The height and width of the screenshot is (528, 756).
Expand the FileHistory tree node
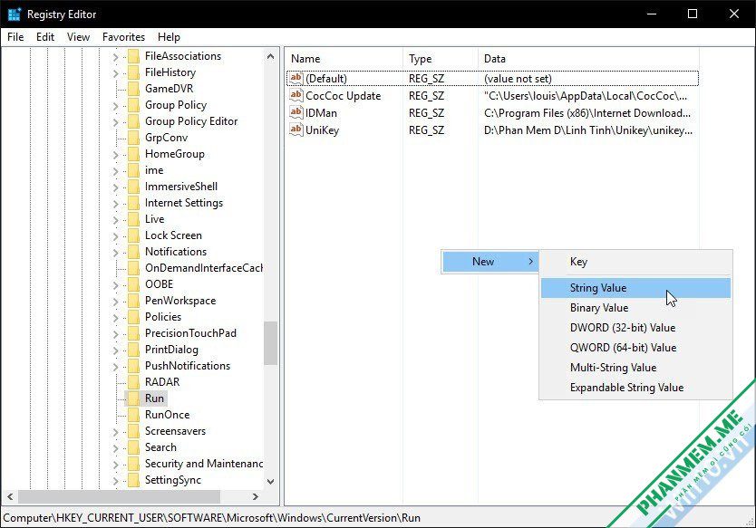click(115, 73)
